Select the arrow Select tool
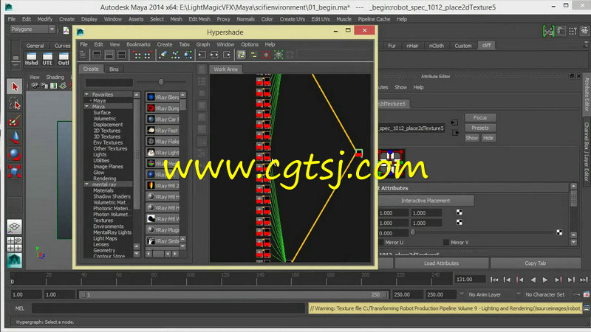Image resolution: width=591 pixels, height=332 pixels. pos(14,86)
